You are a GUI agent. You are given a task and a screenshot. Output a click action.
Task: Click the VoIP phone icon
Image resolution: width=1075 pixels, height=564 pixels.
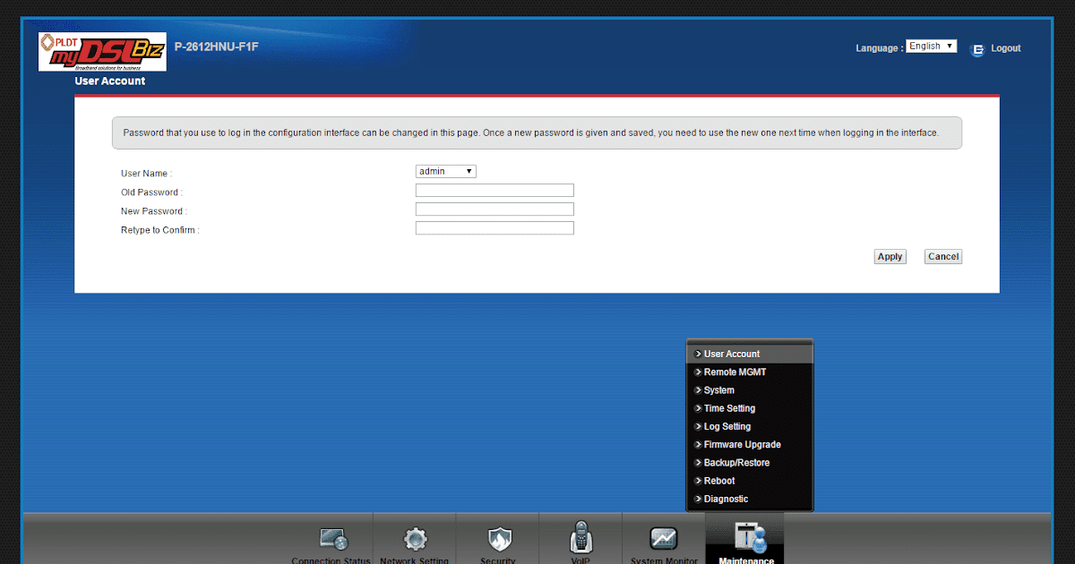point(580,539)
